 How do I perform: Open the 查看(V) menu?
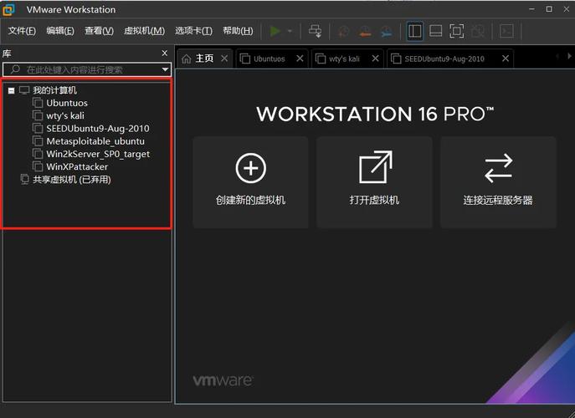99,31
